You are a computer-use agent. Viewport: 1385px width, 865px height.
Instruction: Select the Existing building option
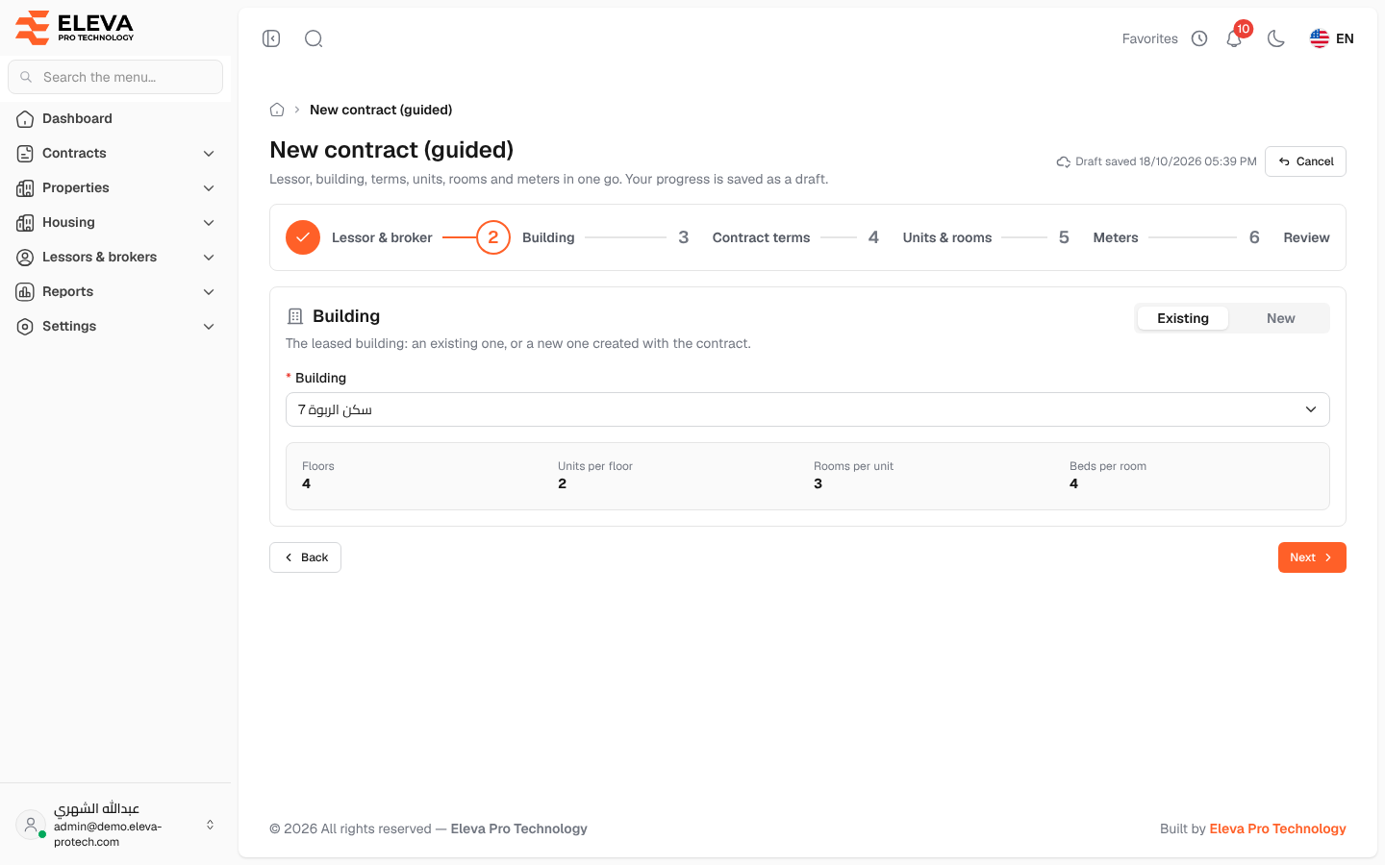(x=1182, y=318)
